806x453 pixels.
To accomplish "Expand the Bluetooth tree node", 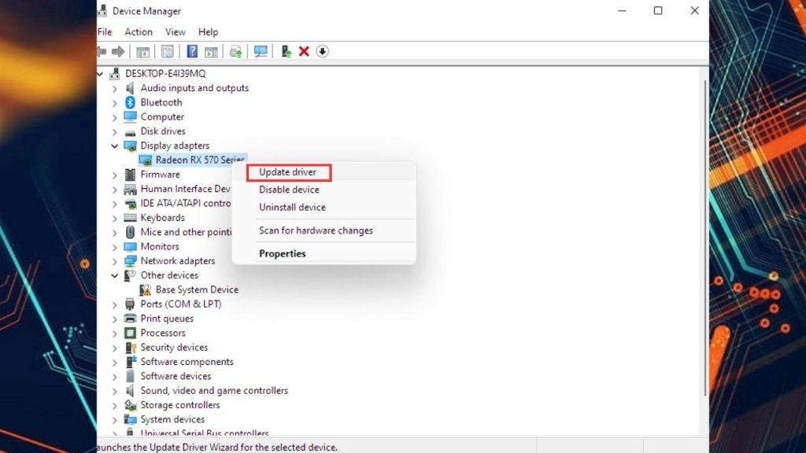I will [115, 103].
